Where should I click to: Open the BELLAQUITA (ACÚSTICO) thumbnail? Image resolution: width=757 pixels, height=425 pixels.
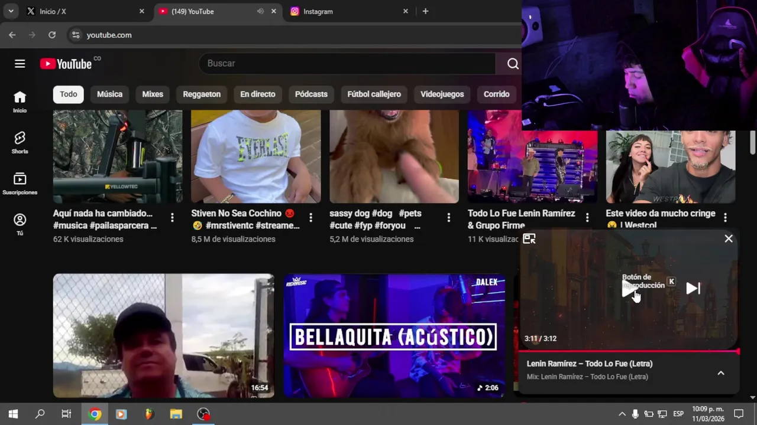coord(394,335)
